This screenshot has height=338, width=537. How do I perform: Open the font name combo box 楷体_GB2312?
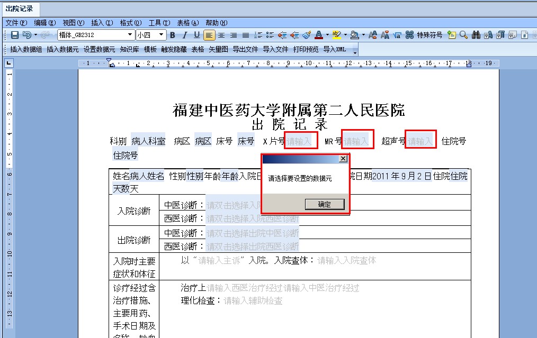(x=95, y=35)
